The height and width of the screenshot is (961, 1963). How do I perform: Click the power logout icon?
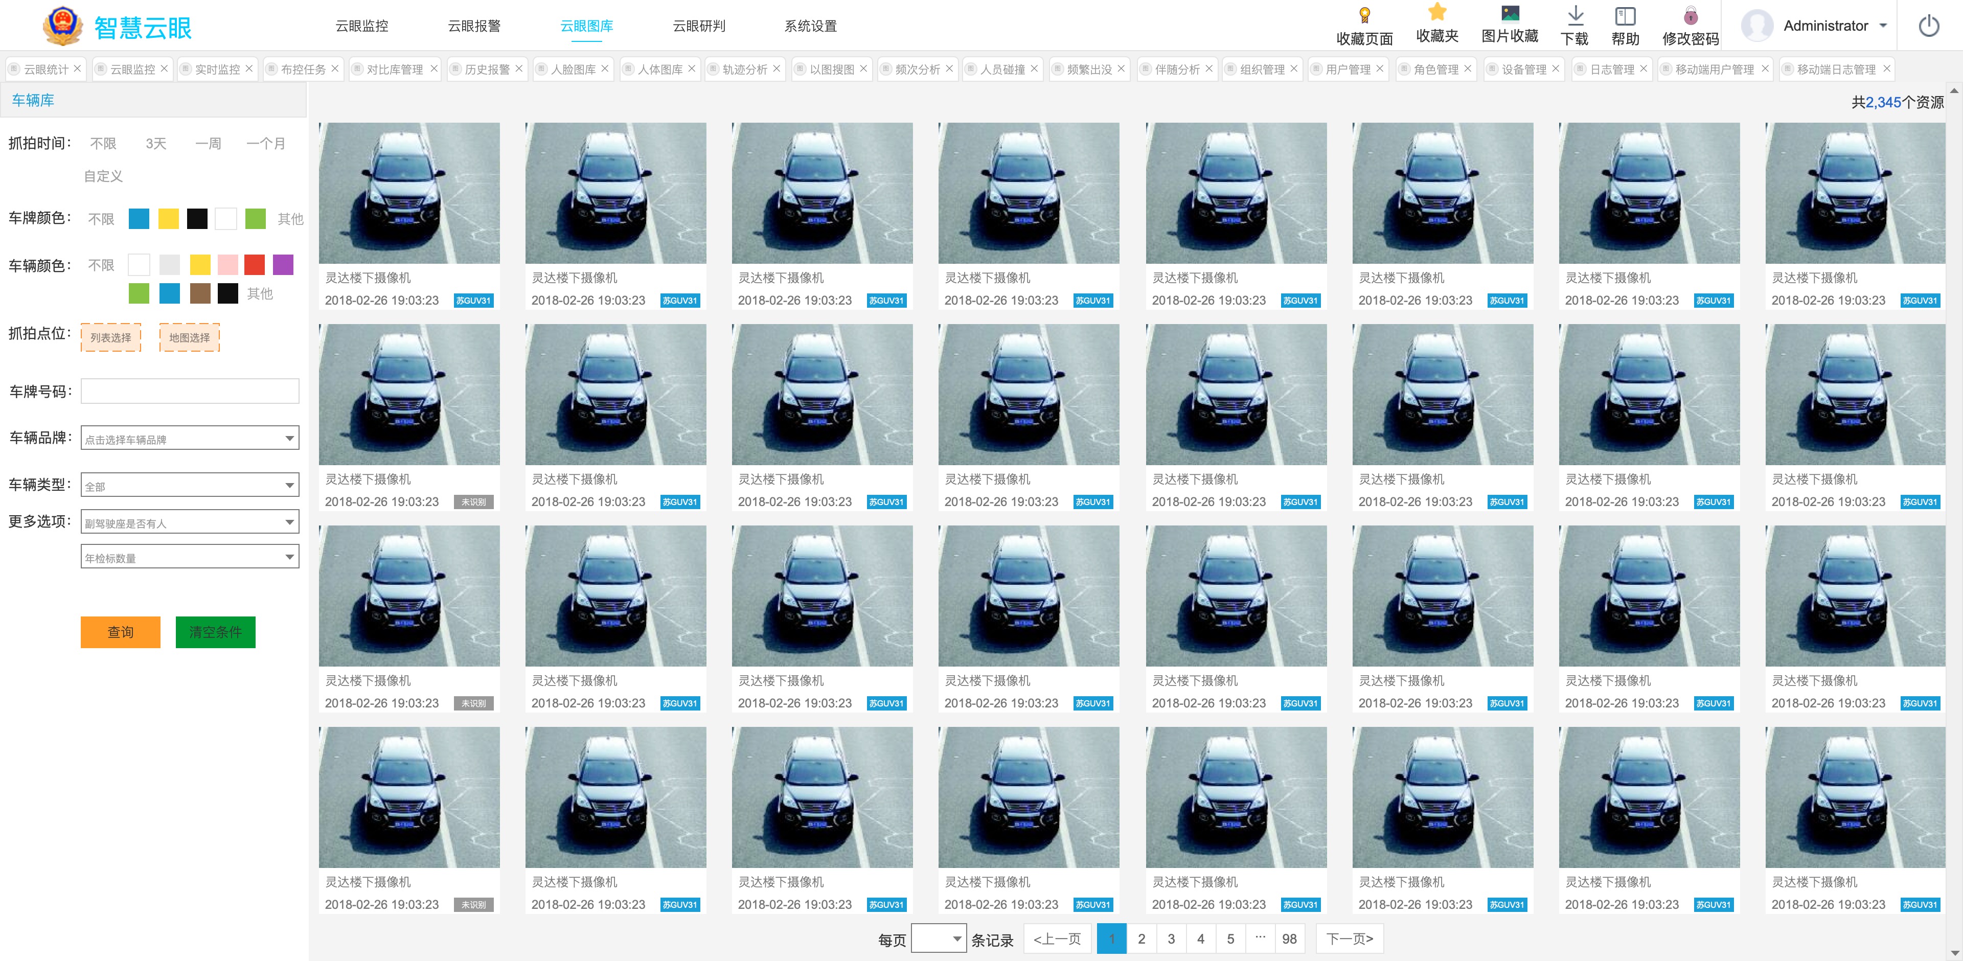(x=1928, y=26)
